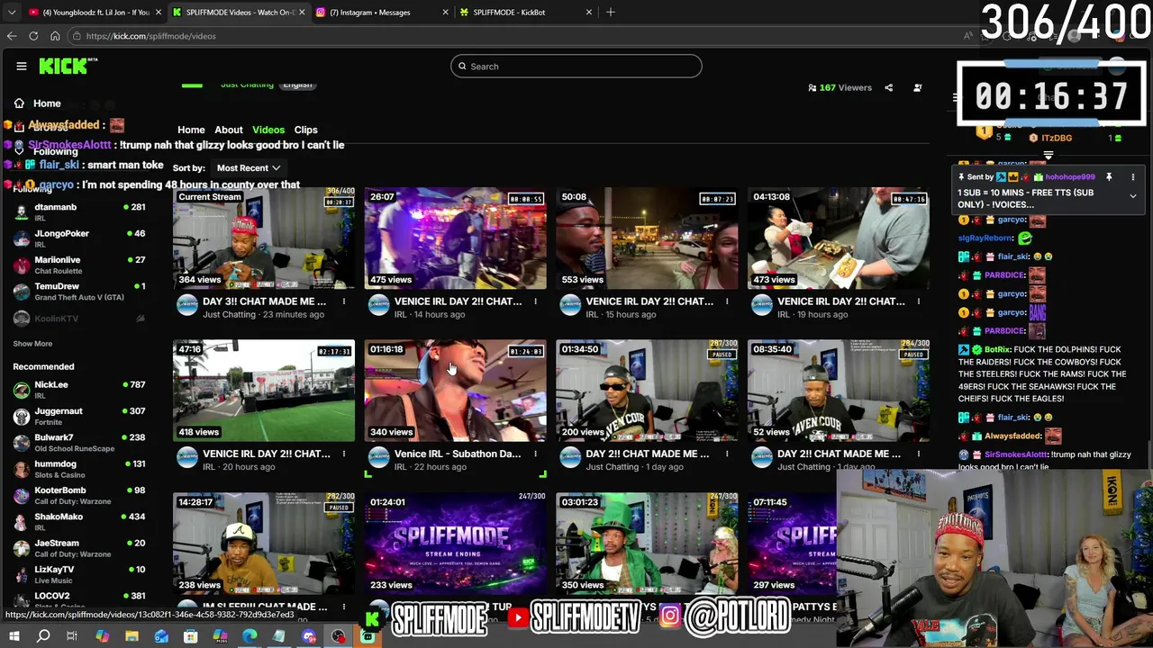Expand the pinned chat message chevron
This screenshot has width=1153, height=648.
(x=1133, y=196)
